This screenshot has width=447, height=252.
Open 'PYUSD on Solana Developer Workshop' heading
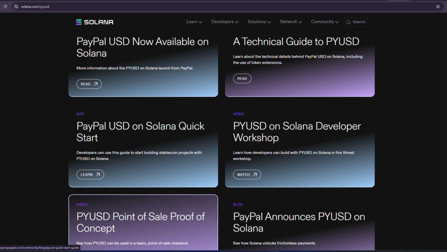[x=297, y=132]
